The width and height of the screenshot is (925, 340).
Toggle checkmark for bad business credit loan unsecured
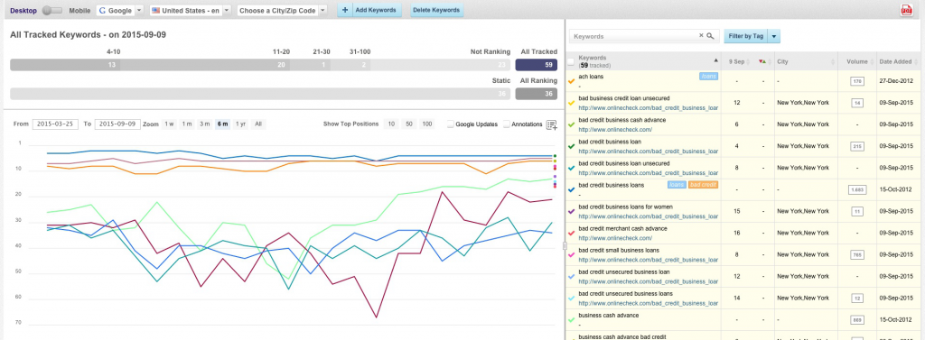pyautogui.click(x=571, y=103)
